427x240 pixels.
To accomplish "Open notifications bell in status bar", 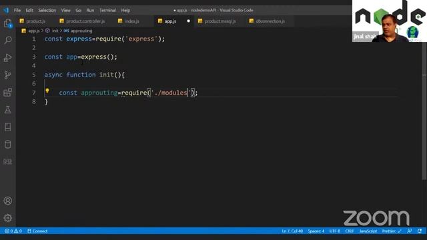I will [x=420, y=231].
